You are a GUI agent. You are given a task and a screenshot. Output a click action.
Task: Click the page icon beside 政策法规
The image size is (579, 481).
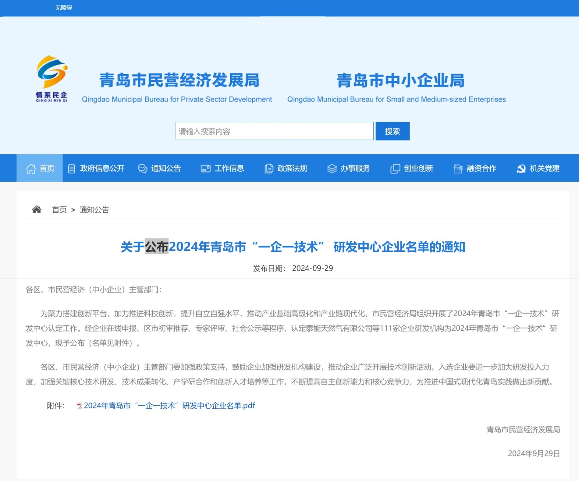coord(268,168)
